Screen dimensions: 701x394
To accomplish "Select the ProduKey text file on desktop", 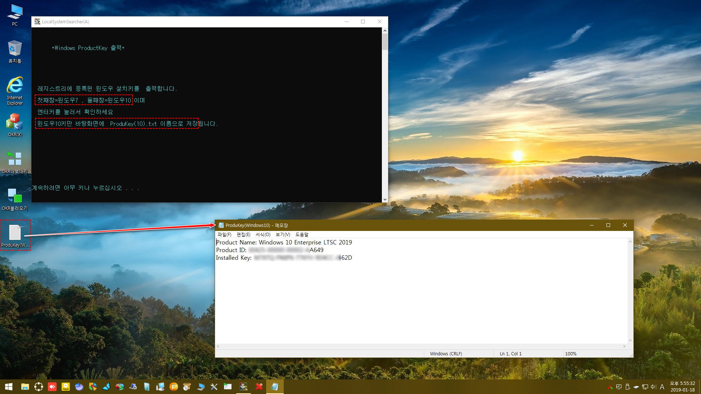I will tap(15, 236).
